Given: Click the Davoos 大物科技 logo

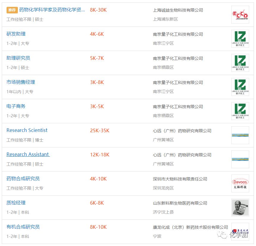Looking at the screenshot, I should click(x=240, y=183).
